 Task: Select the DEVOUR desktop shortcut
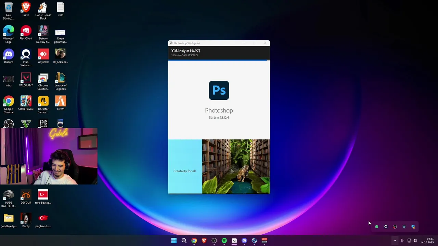[26, 195]
